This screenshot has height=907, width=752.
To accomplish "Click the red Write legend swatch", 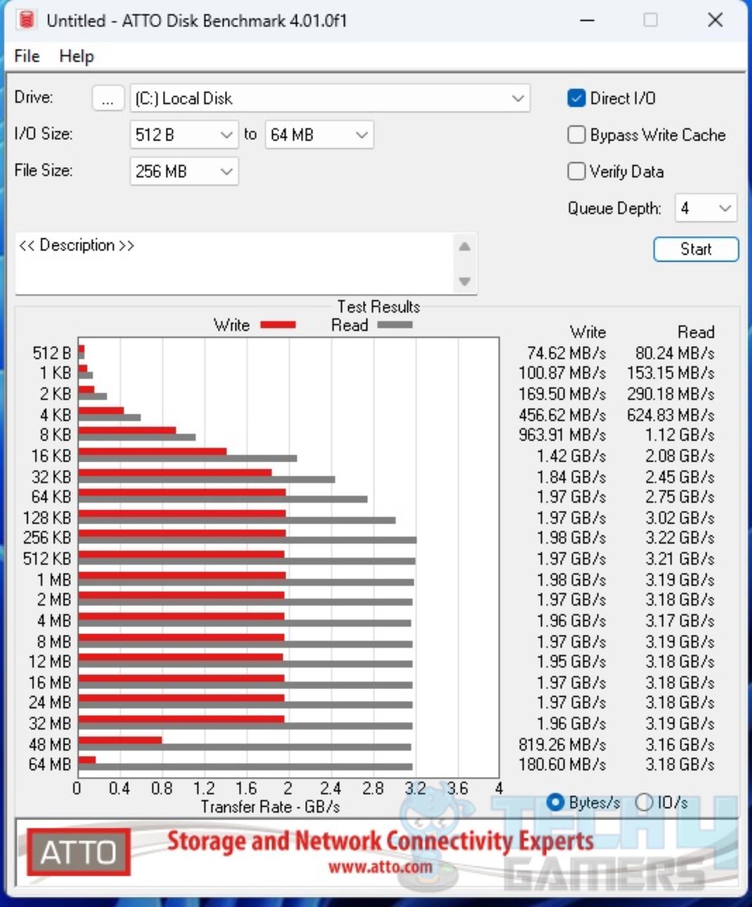I will click(x=278, y=324).
